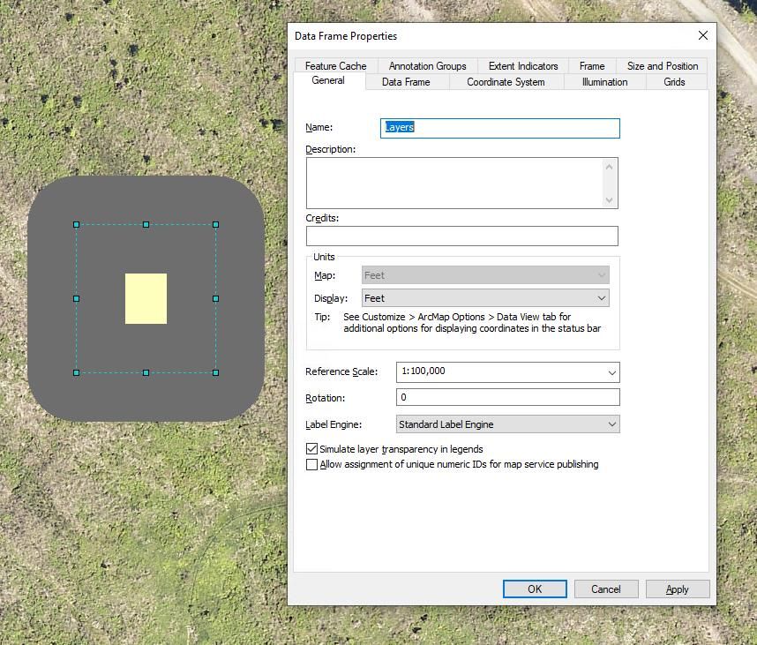
Task: Click the Description scrollbar up arrow
Action: 610,167
